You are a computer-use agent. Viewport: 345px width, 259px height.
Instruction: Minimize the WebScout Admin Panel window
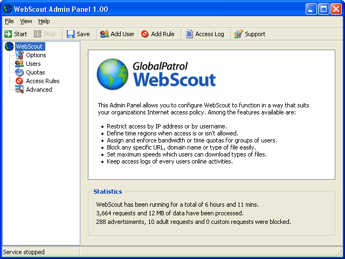coord(311,9)
